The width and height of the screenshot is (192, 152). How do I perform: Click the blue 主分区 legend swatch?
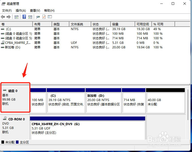(x=17, y=142)
